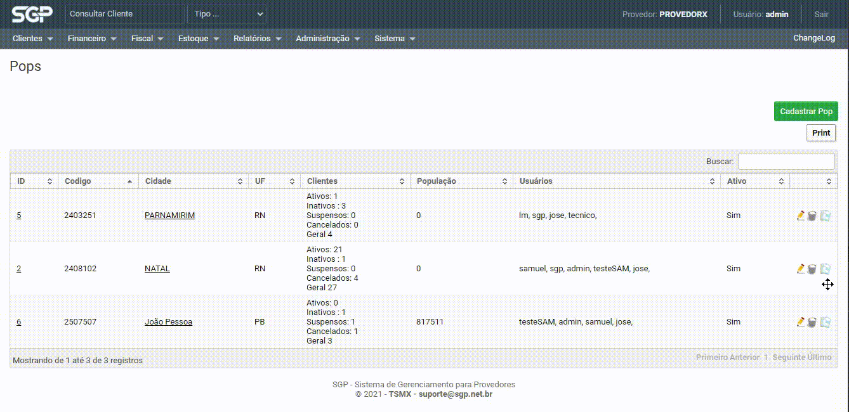Click the SGP logo

point(32,14)
